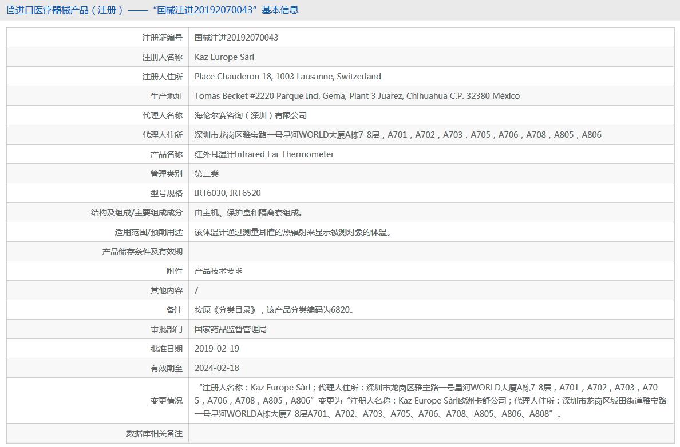Click the 型号规格 label
The width and height of the screenshot is (680, 447).
(167, 193)
